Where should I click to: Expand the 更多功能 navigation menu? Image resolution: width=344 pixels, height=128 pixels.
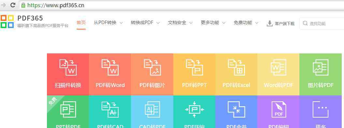213,22
